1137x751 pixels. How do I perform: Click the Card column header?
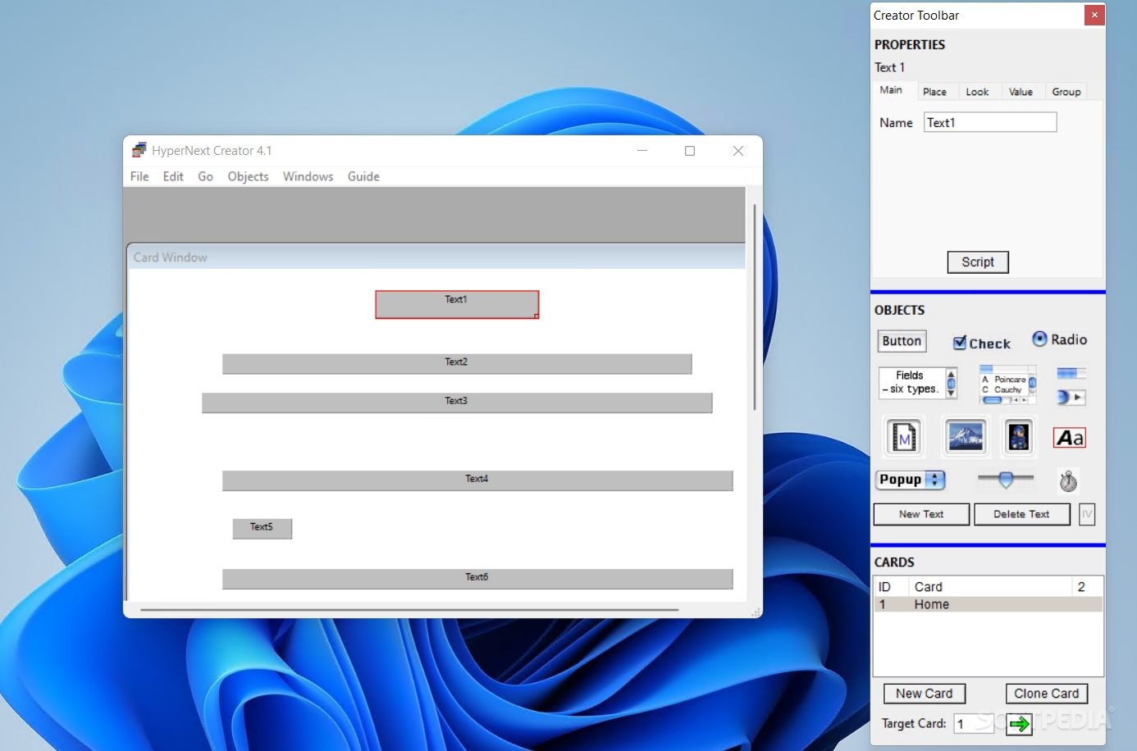point(990,587)
